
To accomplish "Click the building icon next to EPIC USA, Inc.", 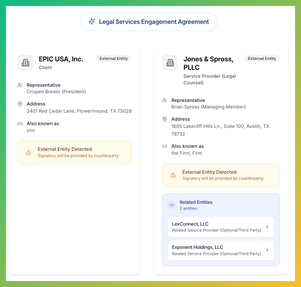I will [25, 63].
